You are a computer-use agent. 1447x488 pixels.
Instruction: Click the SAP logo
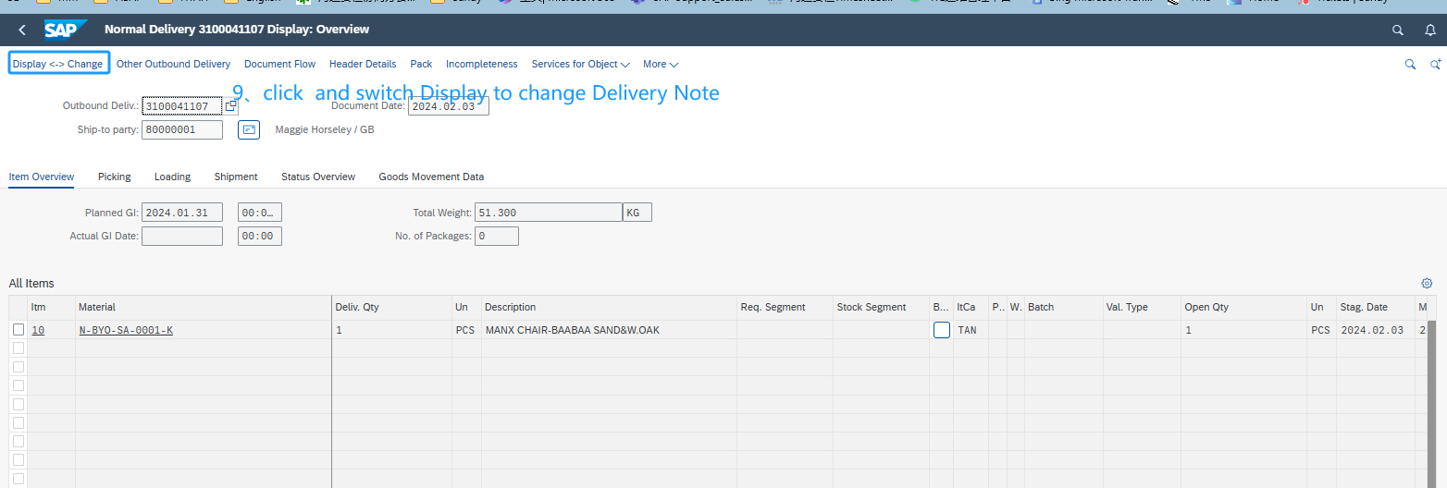click(66, 30)
